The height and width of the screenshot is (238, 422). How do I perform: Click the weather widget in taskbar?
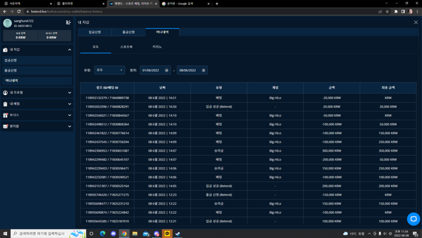pos(354,233)
